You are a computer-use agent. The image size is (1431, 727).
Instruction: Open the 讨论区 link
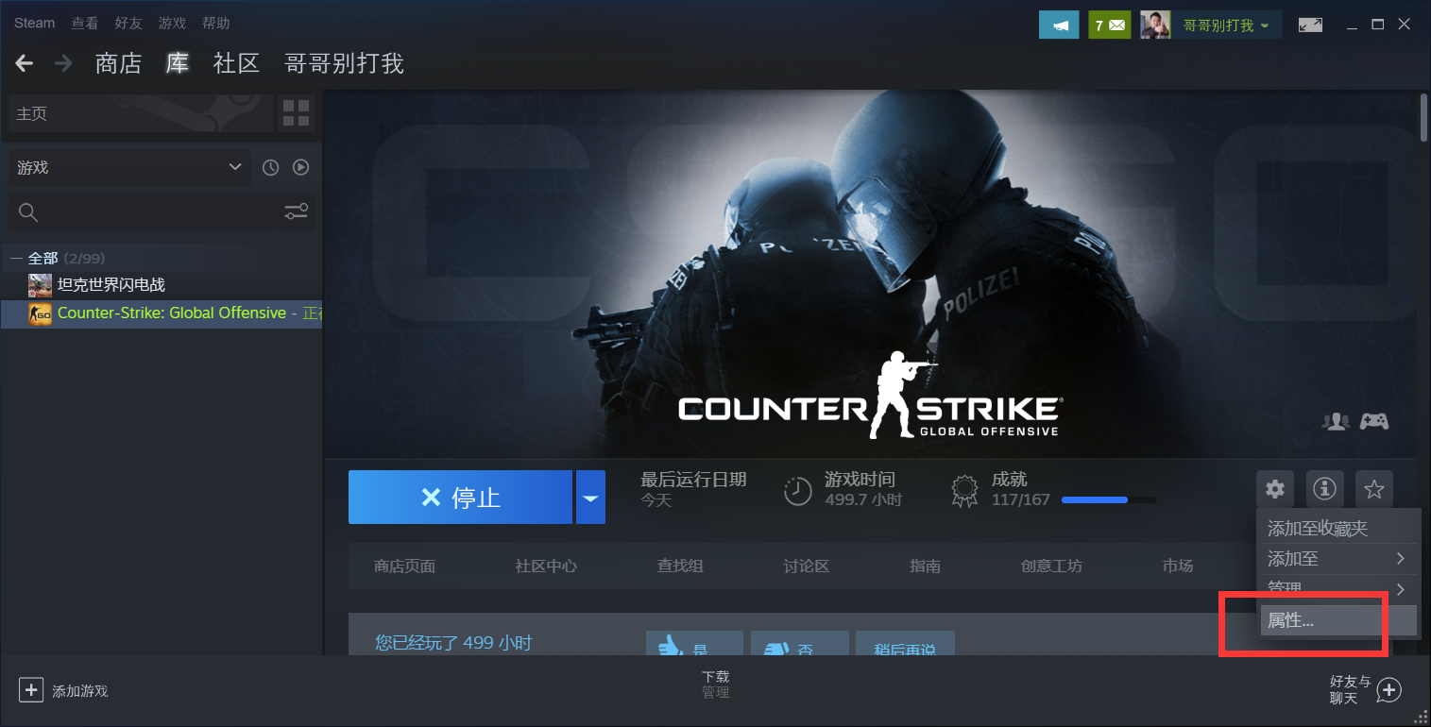click(x=806, y=566)
